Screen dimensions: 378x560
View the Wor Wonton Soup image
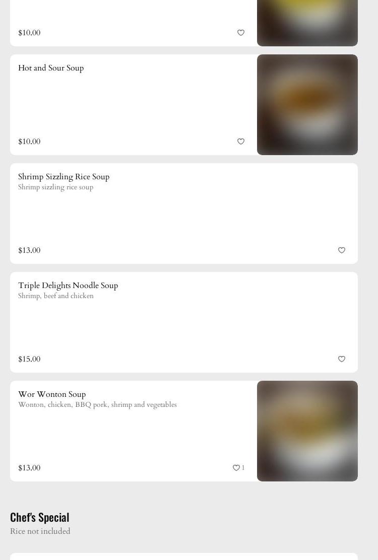307,431
